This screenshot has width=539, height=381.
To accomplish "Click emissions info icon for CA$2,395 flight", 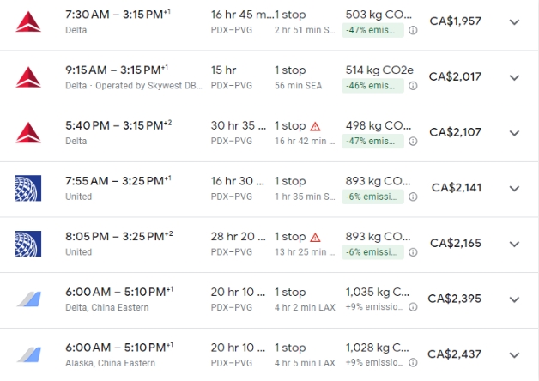I will click(x=413, y=307).
